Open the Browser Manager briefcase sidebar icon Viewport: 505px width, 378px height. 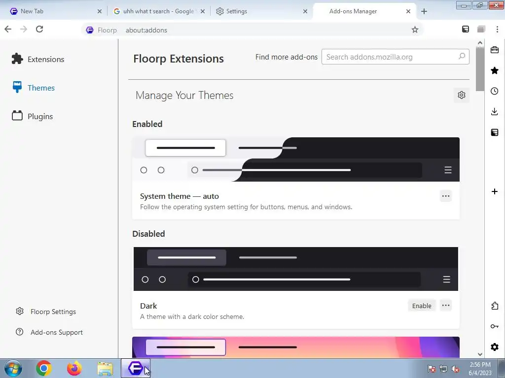pos(495,50)
